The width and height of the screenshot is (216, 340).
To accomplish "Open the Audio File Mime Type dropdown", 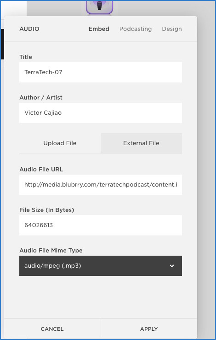I will click(101, 266).
